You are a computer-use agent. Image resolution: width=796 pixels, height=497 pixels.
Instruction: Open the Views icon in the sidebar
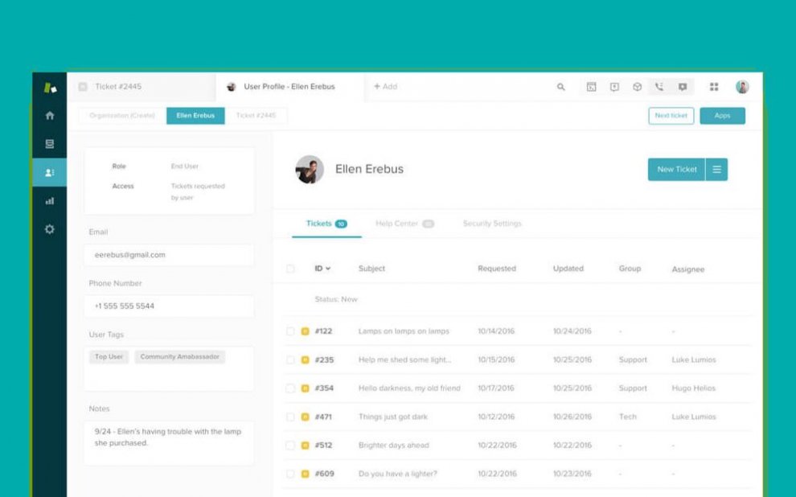coord(50,144)
